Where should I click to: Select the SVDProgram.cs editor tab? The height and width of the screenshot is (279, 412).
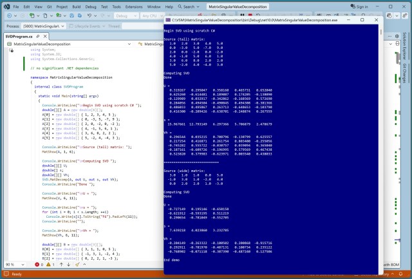coord(18,37)
